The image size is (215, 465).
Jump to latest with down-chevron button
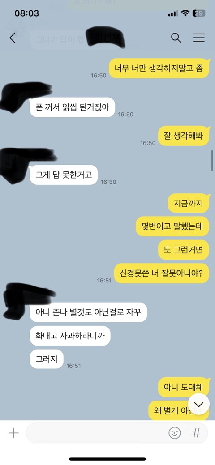tap(199, 404)
